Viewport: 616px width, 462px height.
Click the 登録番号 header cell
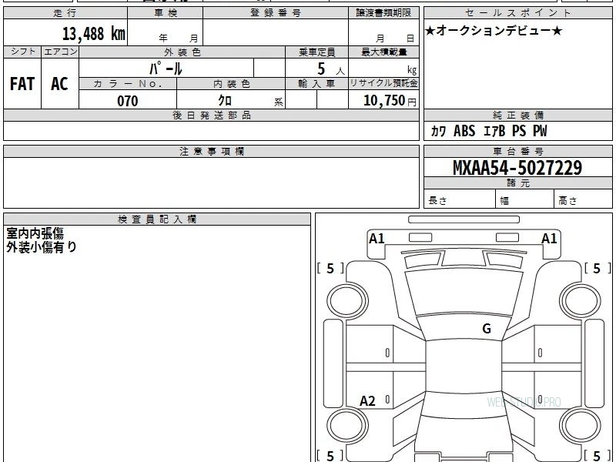click(276, 13)
